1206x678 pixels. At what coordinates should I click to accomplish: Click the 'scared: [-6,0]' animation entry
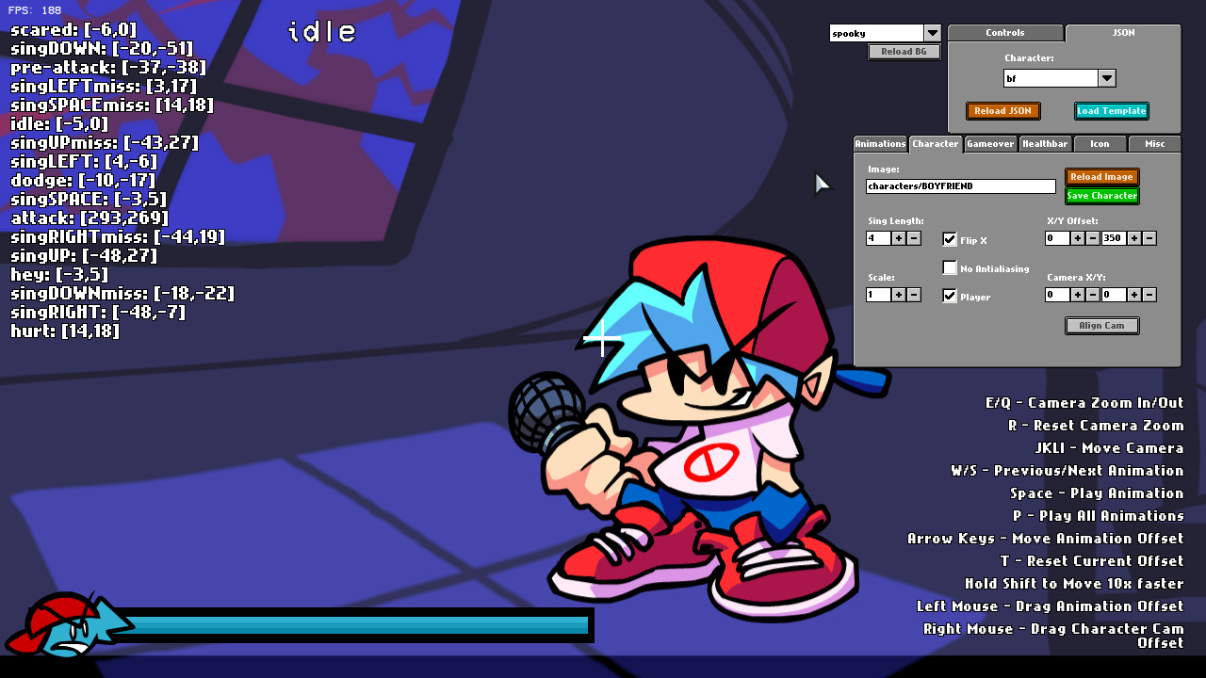click(73, 29)
